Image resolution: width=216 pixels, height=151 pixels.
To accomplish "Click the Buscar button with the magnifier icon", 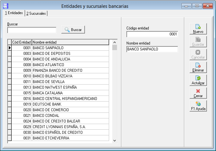I will click(x=73, y=30).
